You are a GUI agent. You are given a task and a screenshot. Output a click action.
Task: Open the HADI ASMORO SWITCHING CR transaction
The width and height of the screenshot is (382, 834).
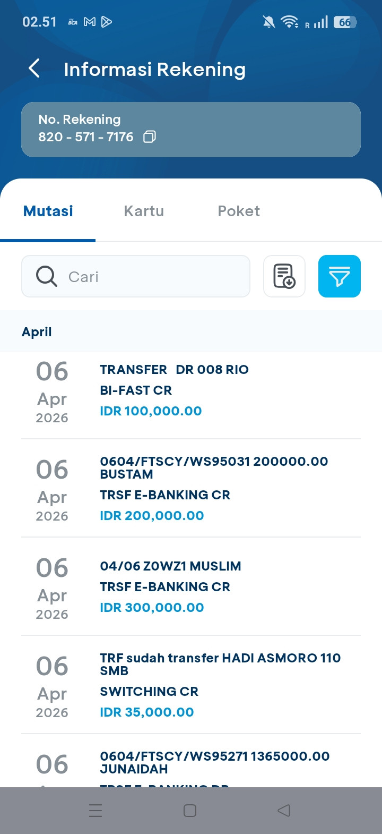pos(191,685)
